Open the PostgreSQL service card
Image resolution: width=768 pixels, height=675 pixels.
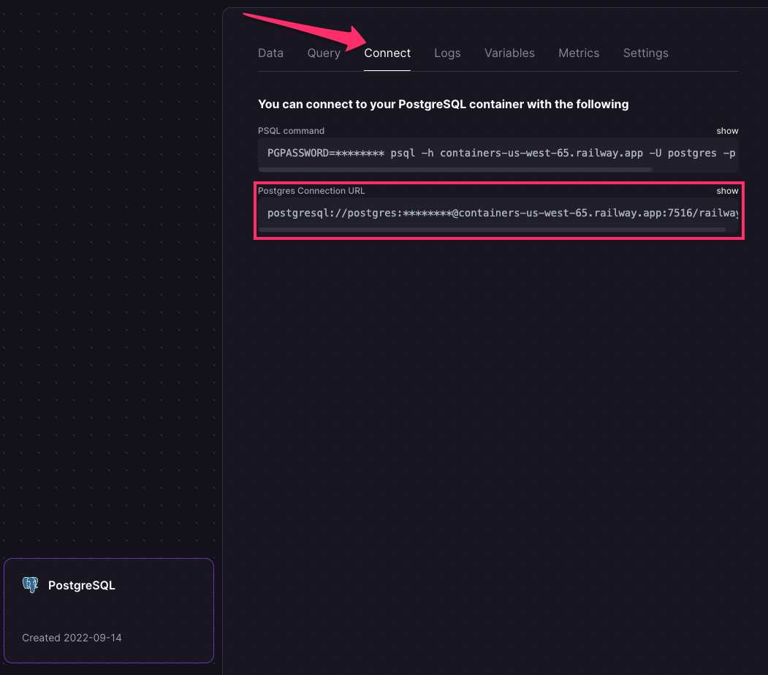pos(109,611)
